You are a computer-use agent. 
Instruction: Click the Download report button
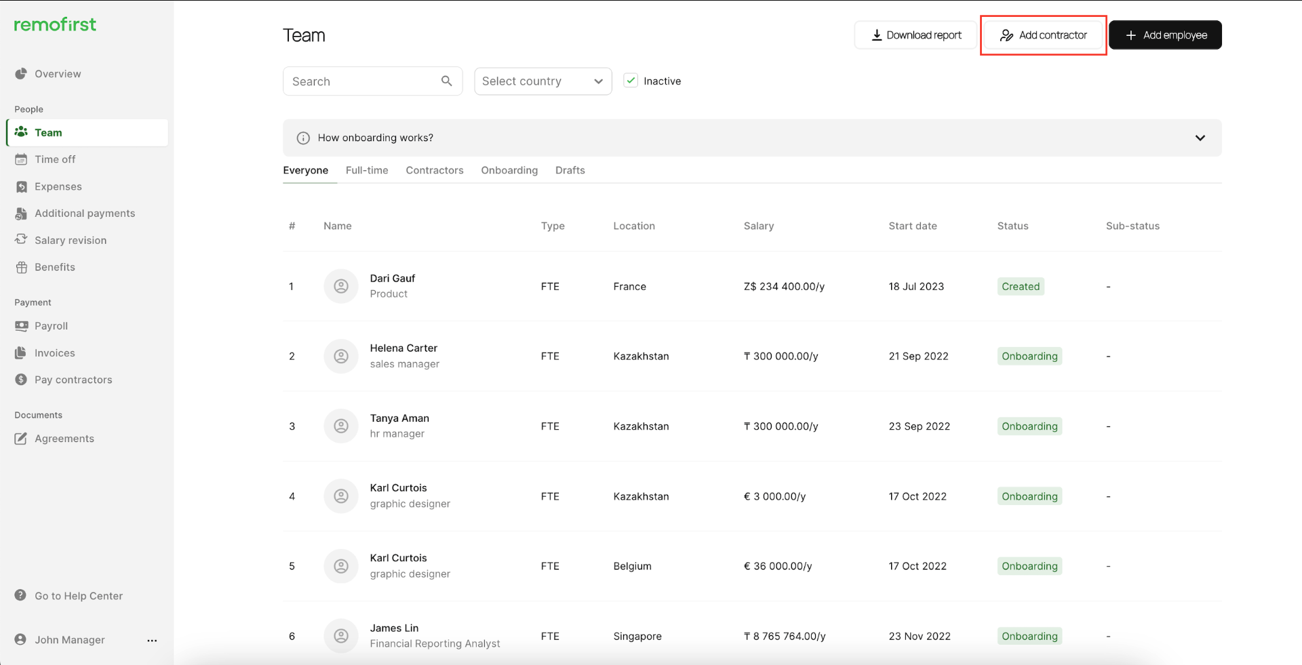pyautogui.click(x=915, y=35)
